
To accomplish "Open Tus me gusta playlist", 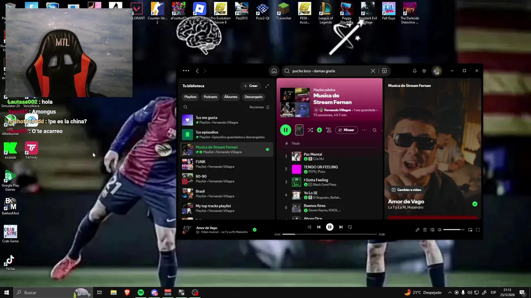I will [227, 120].
